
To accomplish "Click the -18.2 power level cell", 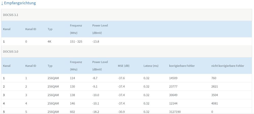I will 96,111.
